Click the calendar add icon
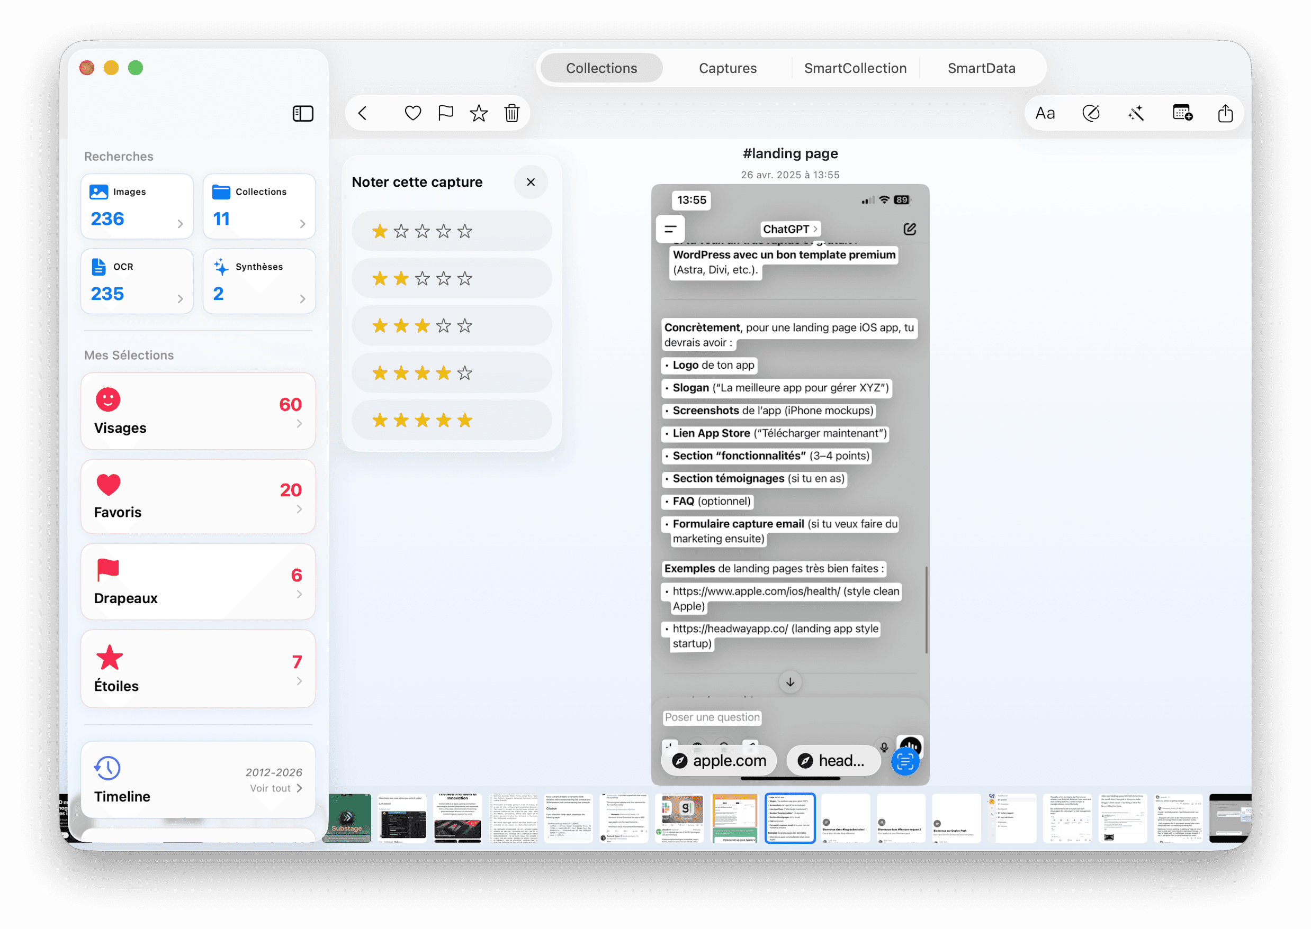 (1182, 113)
